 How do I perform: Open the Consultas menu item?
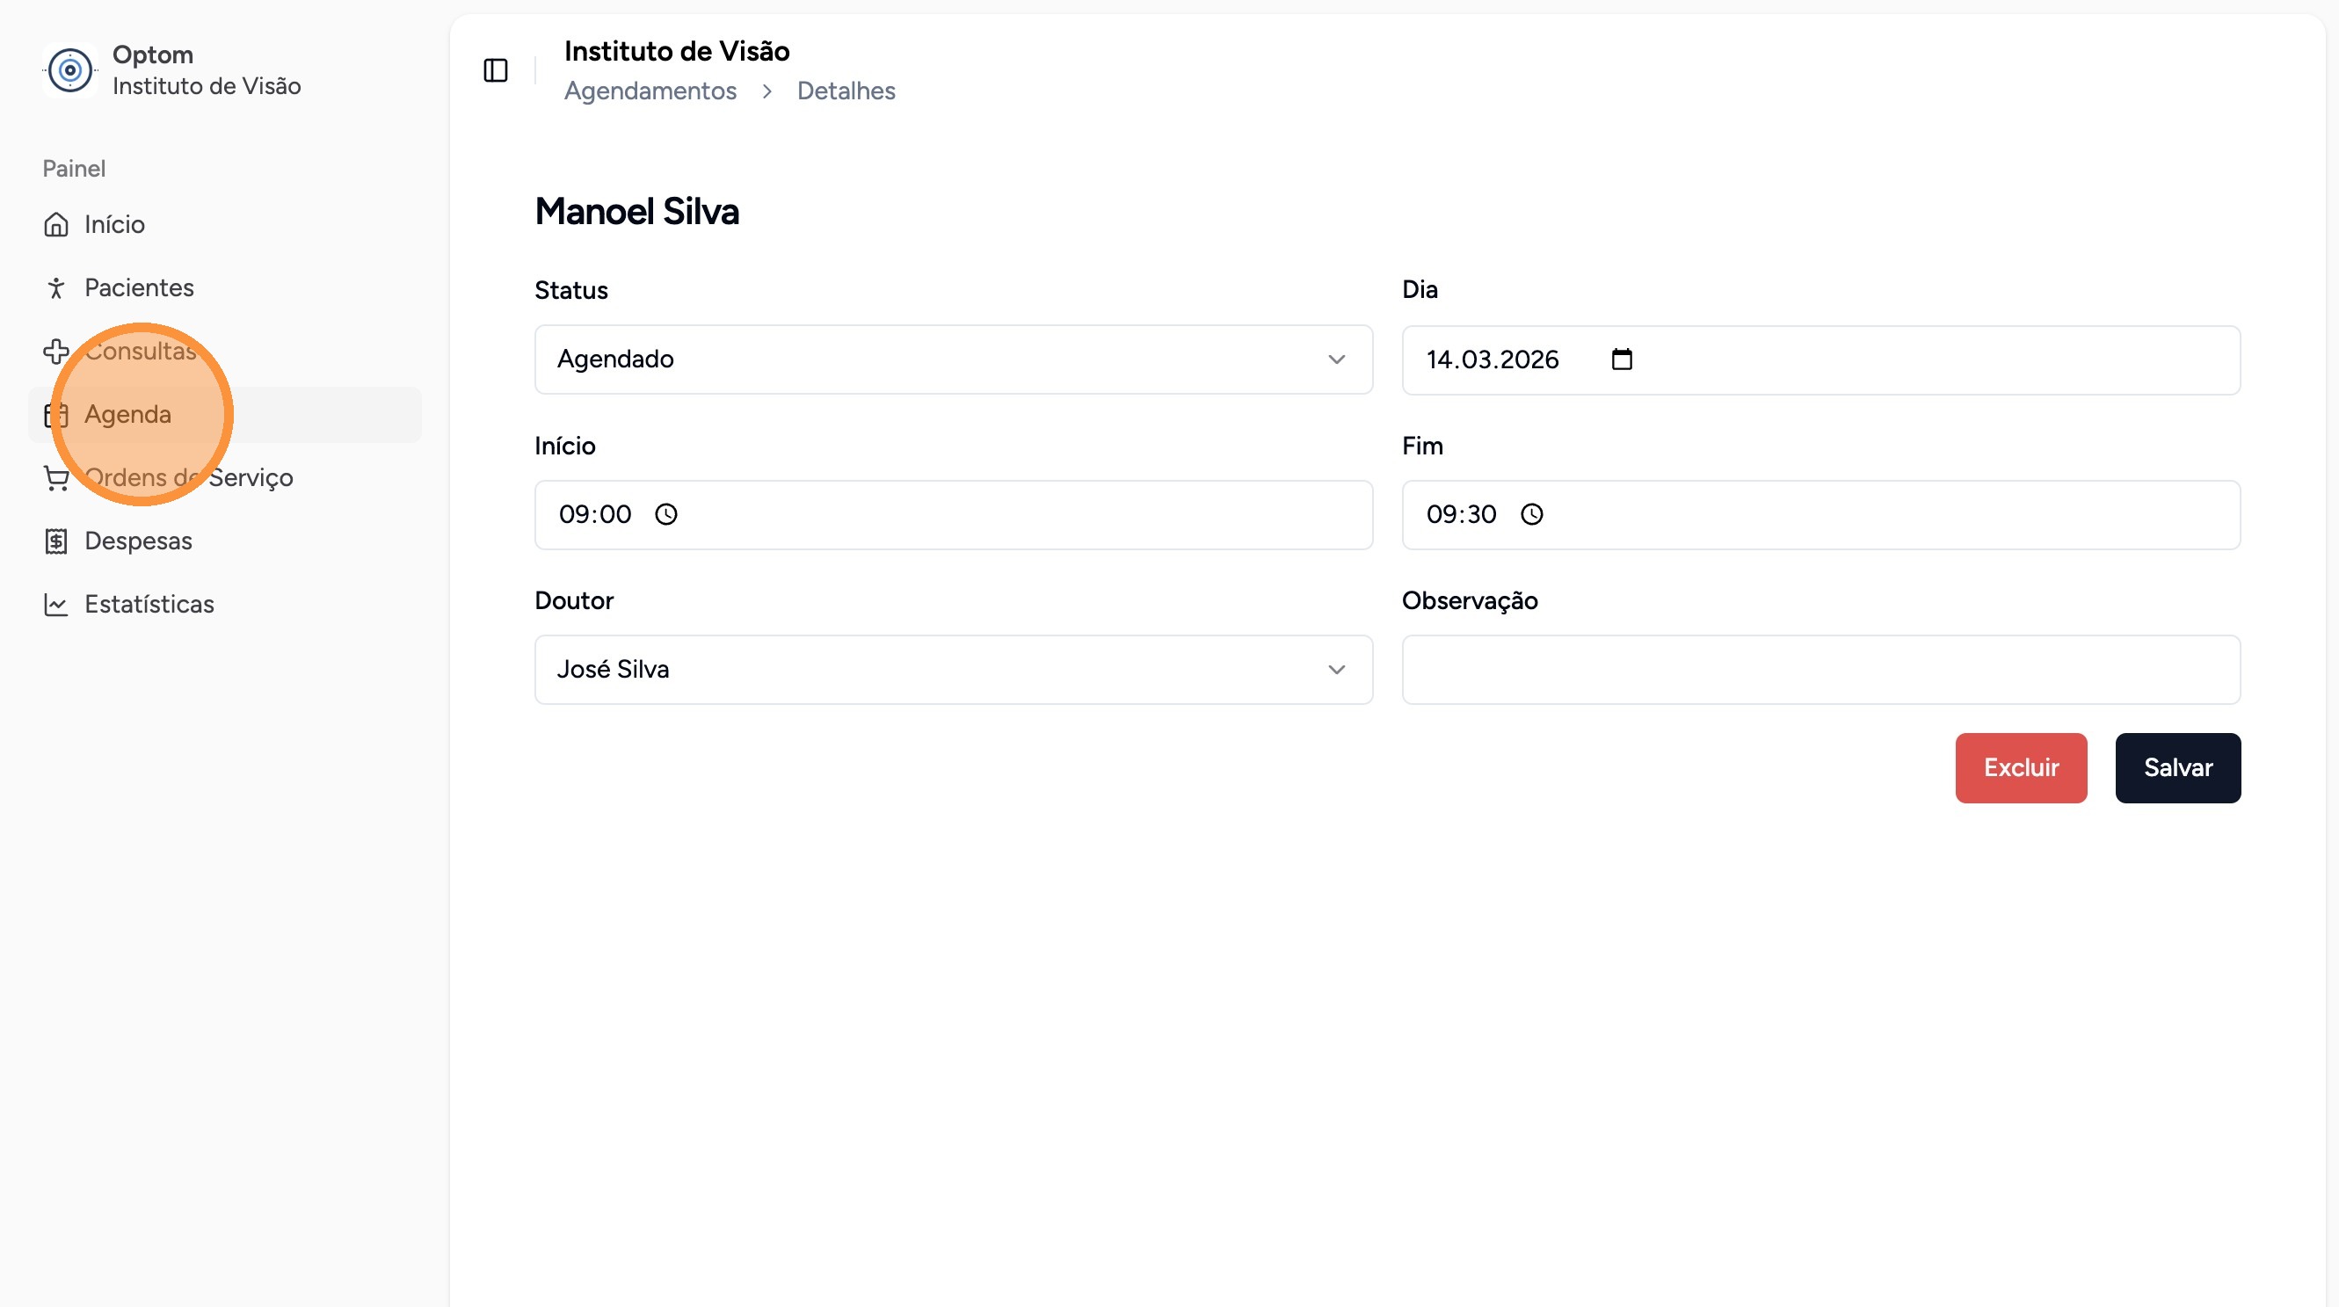[140, 352]
